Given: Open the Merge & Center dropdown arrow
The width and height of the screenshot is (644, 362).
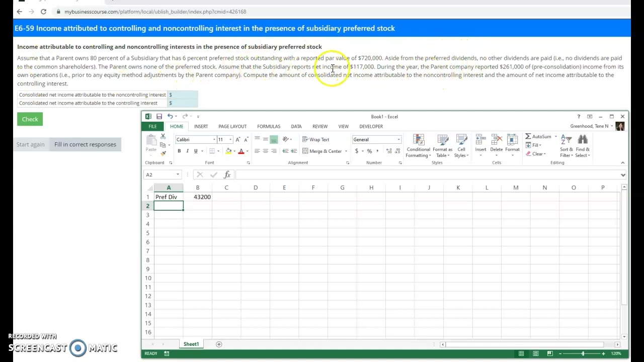Looking at the screenshot, I should coord(346,151).
